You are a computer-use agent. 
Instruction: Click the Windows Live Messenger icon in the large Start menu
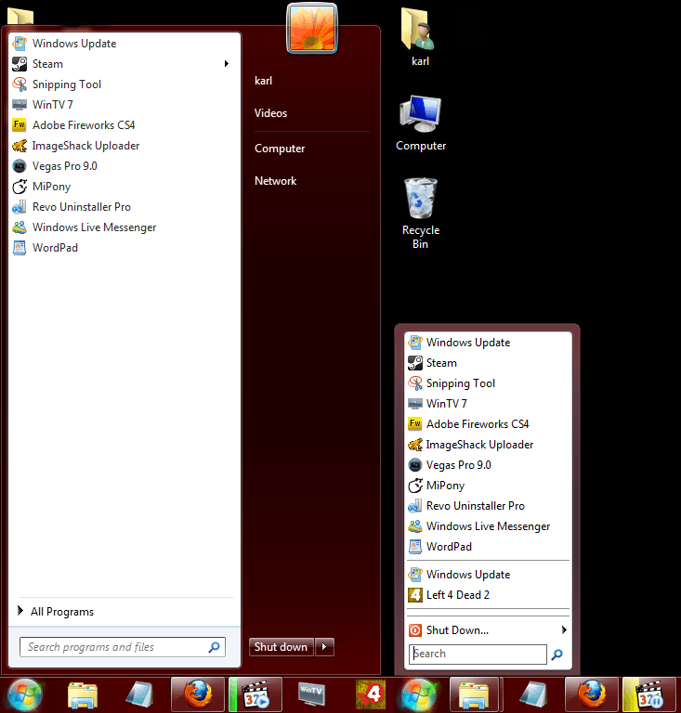point(20,227)
